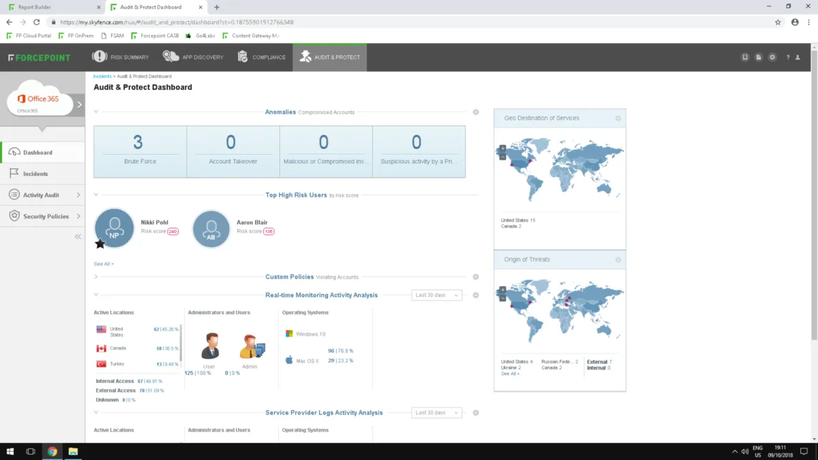Click the Incidents breadcrumb link
818x460 pixels.
pyautogui.click(x=102, y=76)
